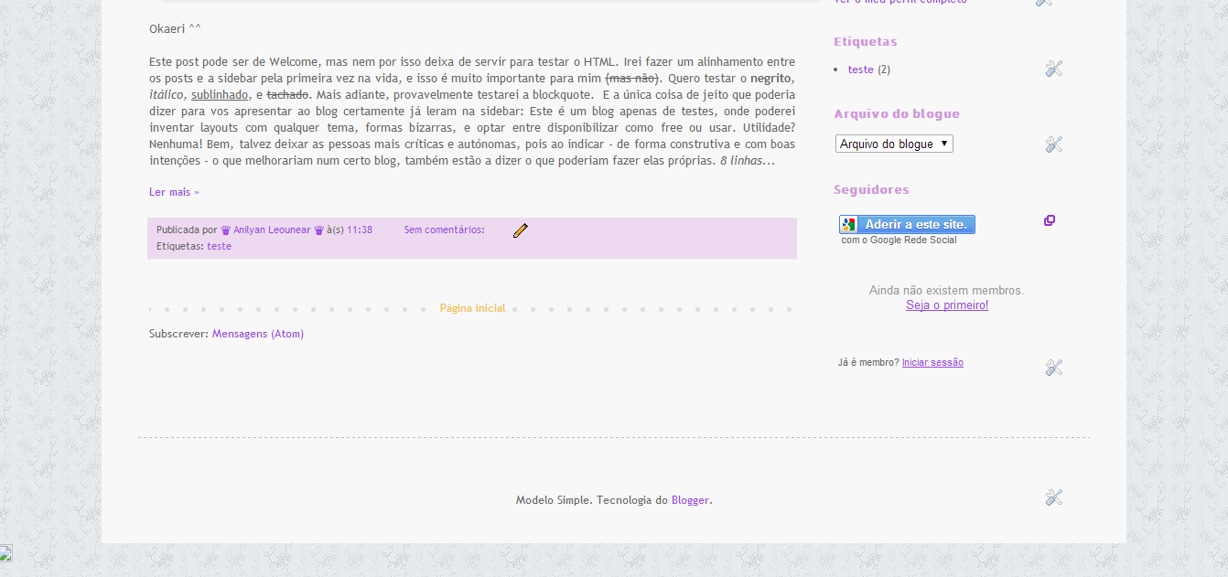Screen dimensions: 1228x577
Task: Click the Seja o primeiro! link
Action: pos(947,305)
